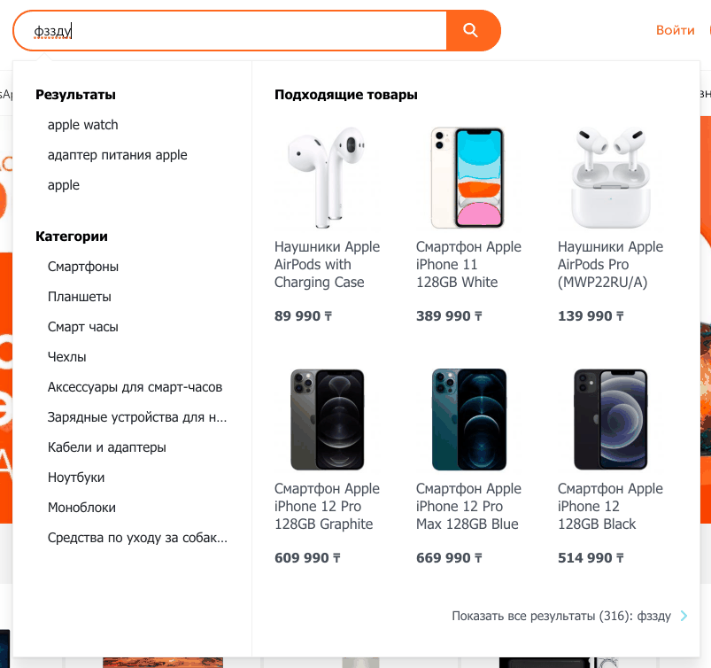
Task: Open the Ноутбуки category
Action: pos(76,478)
